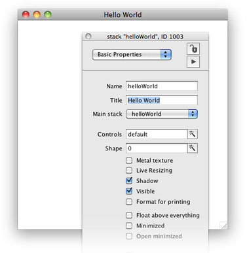
Task: Tick Float above everything
Action: tap(129, 215)
